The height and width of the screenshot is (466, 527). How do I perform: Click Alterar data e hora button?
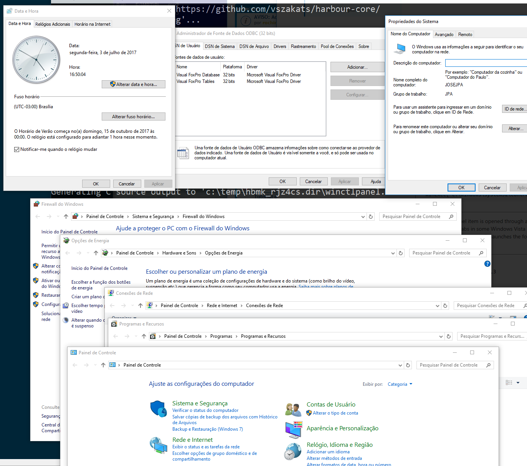(x=134, y=84)
